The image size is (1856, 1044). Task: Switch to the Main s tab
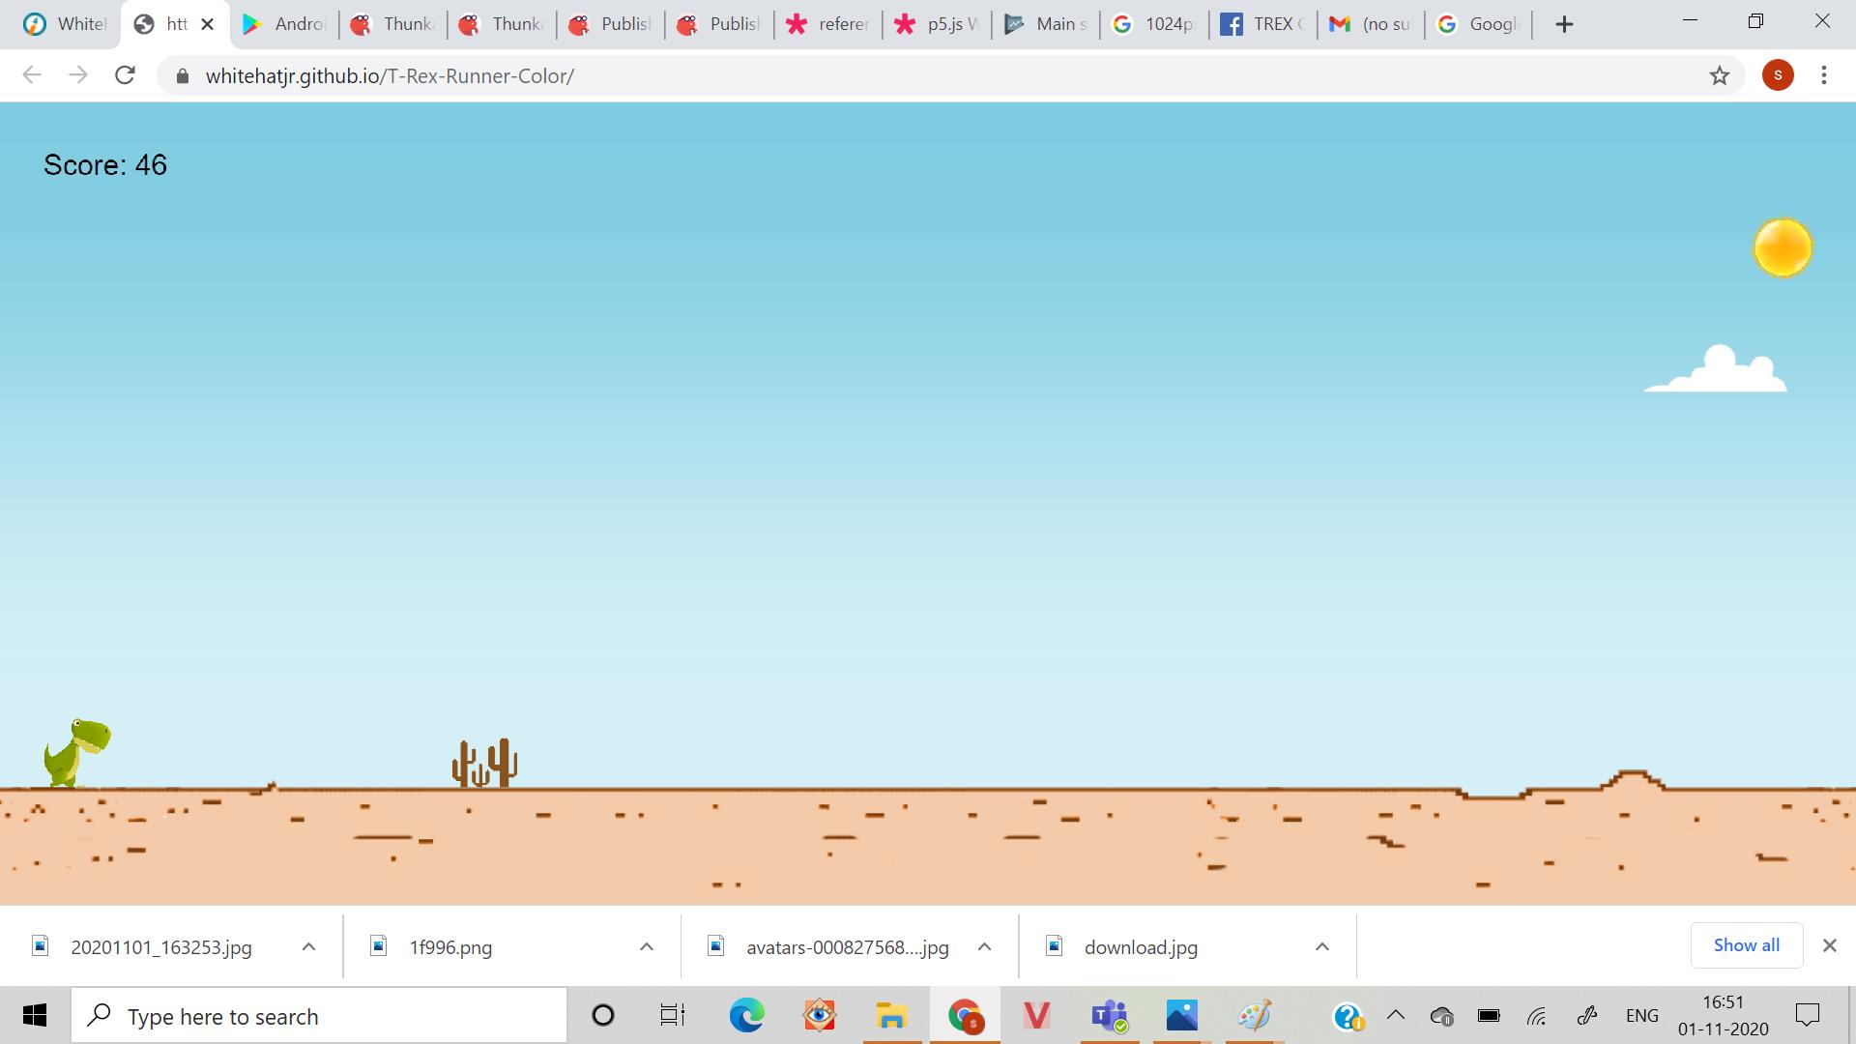1045,24
